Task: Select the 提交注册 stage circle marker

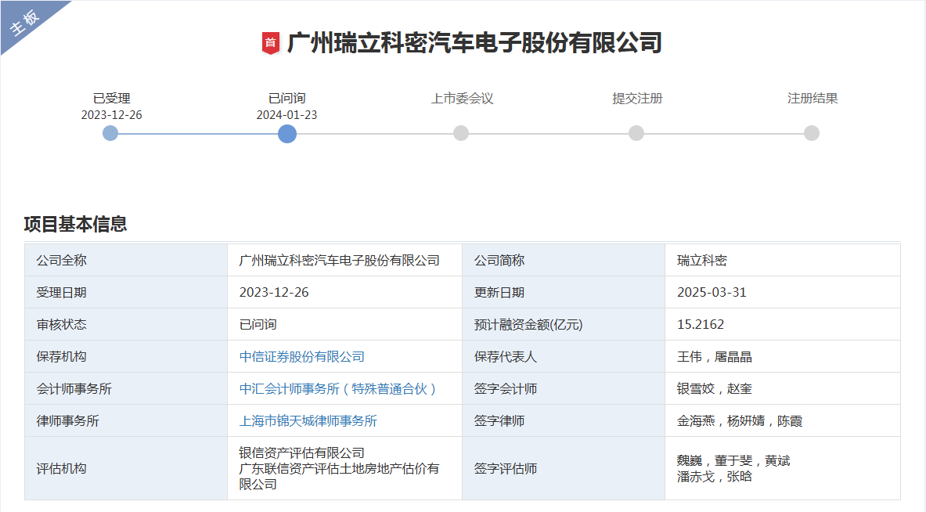Action: 636,133
